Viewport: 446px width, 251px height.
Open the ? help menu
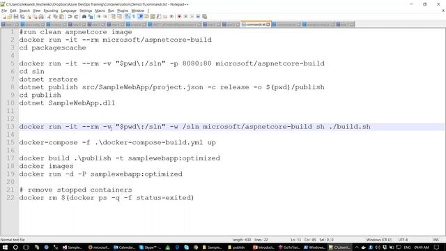point(148,10)
